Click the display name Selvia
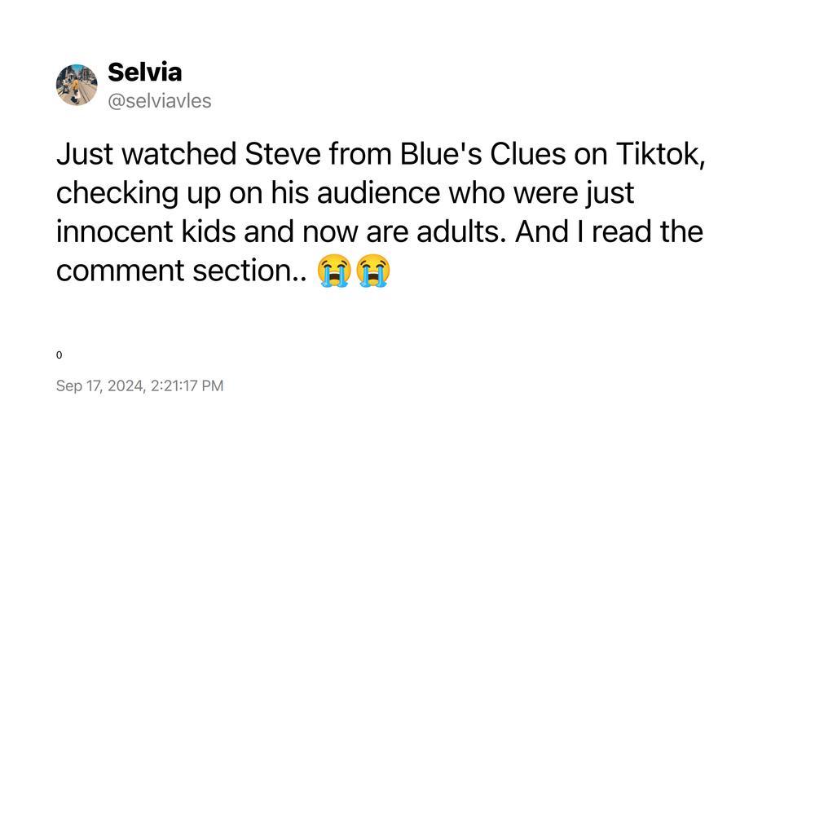 (x=144, y=73)
